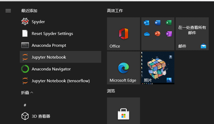Screen dimensions: 214x124
Task: Open Jupyter Notebook (tensorflow)
Action: point(61,81)
